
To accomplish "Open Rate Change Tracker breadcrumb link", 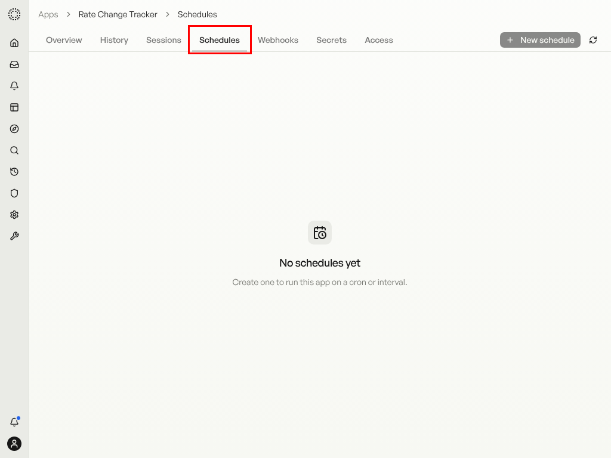I will [118, 14].
